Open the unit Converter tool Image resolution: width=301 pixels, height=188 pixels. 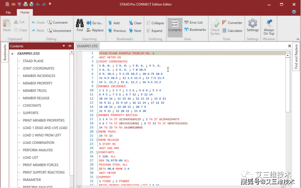pyautogui.click(x=232, y=23)
